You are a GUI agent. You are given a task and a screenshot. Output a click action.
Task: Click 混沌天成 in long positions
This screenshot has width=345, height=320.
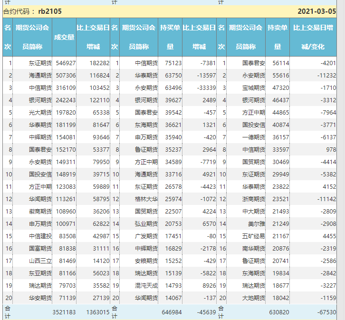pyautogui.click(x=146, y=285)
